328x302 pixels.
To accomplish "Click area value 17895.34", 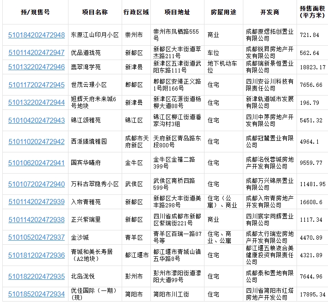I will tap(313, 295).
